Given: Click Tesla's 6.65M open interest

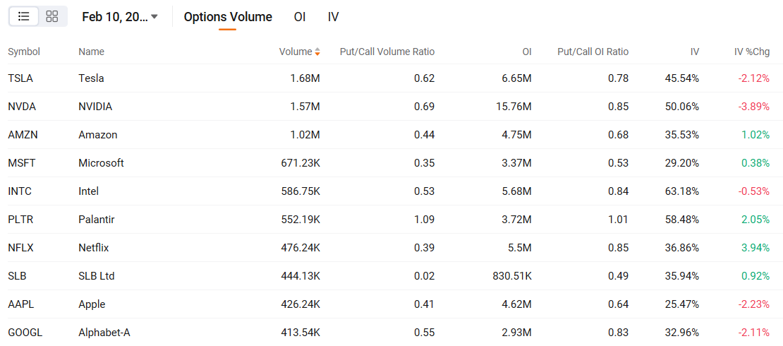Looking at the screenshot, I should 517,78.
